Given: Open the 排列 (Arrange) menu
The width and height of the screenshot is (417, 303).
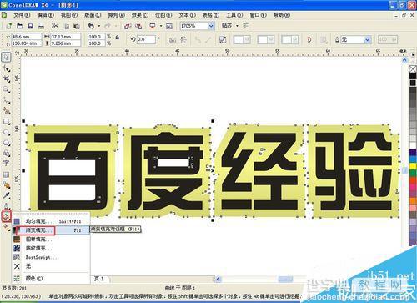Looking at the screenshot, I should pyautogui.click(x=116, y=15).
